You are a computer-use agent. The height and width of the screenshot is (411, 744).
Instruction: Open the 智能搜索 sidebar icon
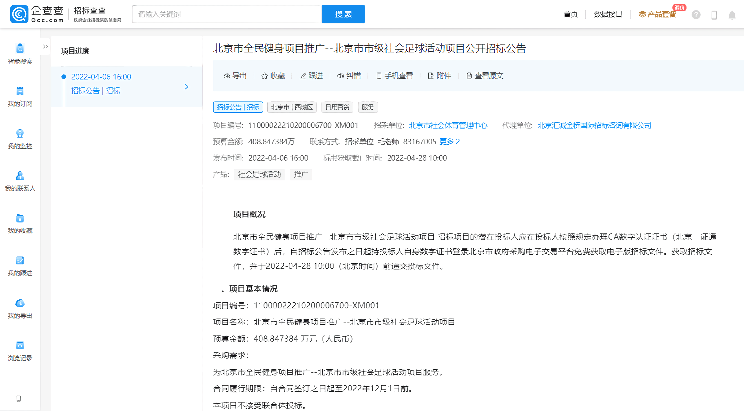click(x=20, y=49)
